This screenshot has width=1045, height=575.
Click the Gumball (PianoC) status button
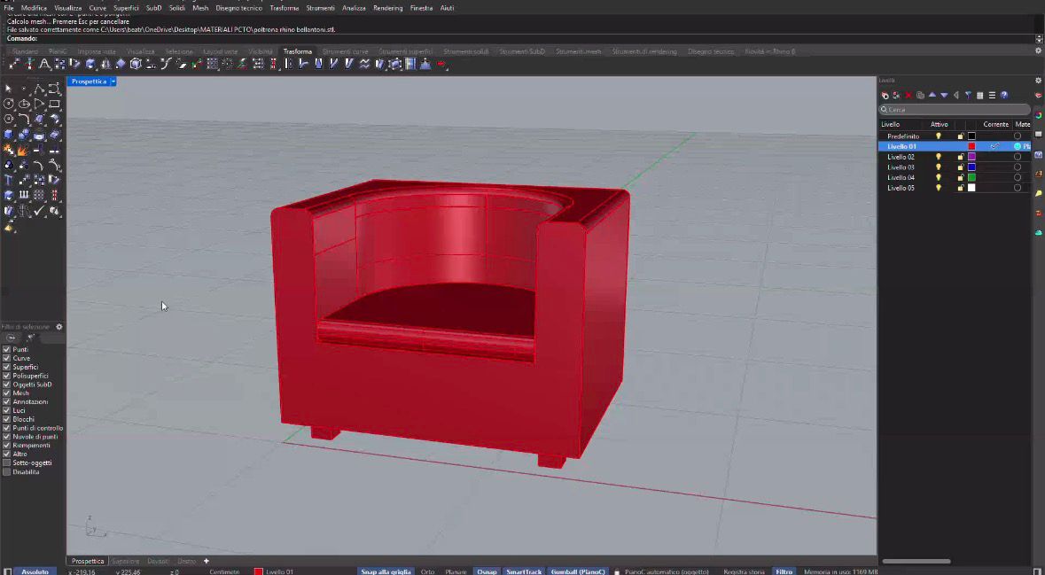tap(578, 571)
